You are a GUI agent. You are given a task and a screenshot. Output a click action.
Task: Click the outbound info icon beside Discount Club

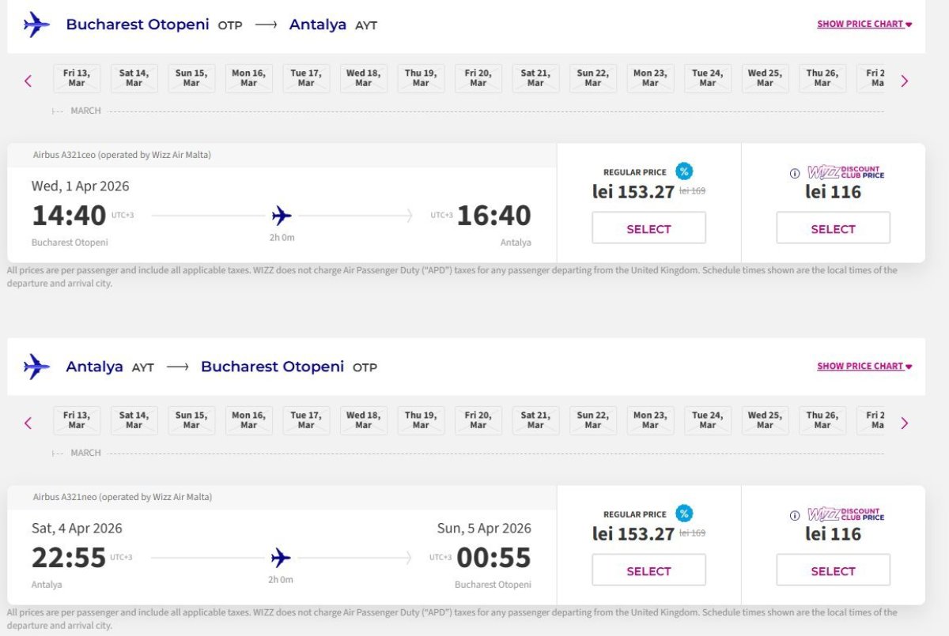[x=795, y=174]
